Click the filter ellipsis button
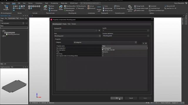 click(x=26, y=23)
